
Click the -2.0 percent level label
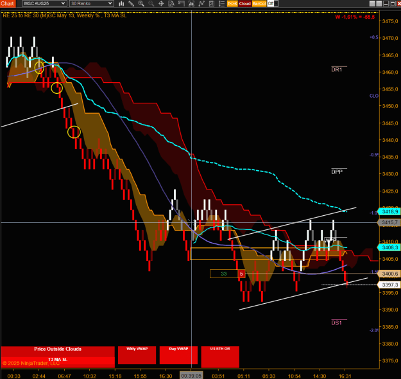point(374,330)
